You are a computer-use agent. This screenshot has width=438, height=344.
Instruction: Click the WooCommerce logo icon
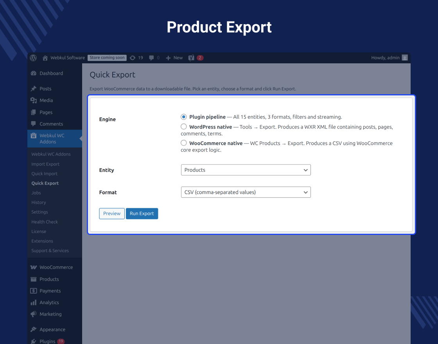pyautogui.click(x=34, y=267)
